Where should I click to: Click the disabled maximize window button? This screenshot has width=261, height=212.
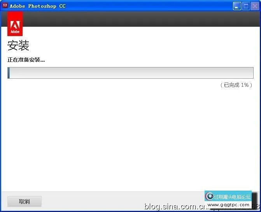[x=246, y=6]
